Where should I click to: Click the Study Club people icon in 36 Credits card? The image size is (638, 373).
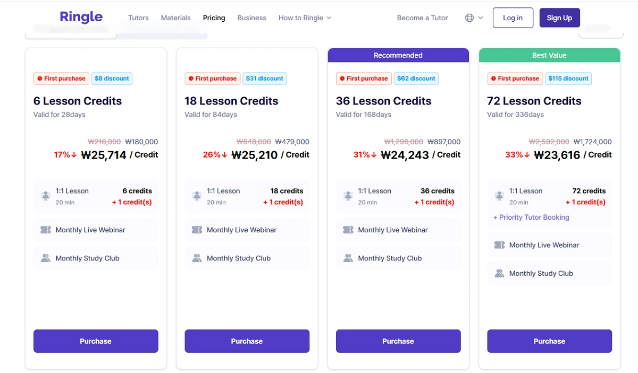click(348, 258)
